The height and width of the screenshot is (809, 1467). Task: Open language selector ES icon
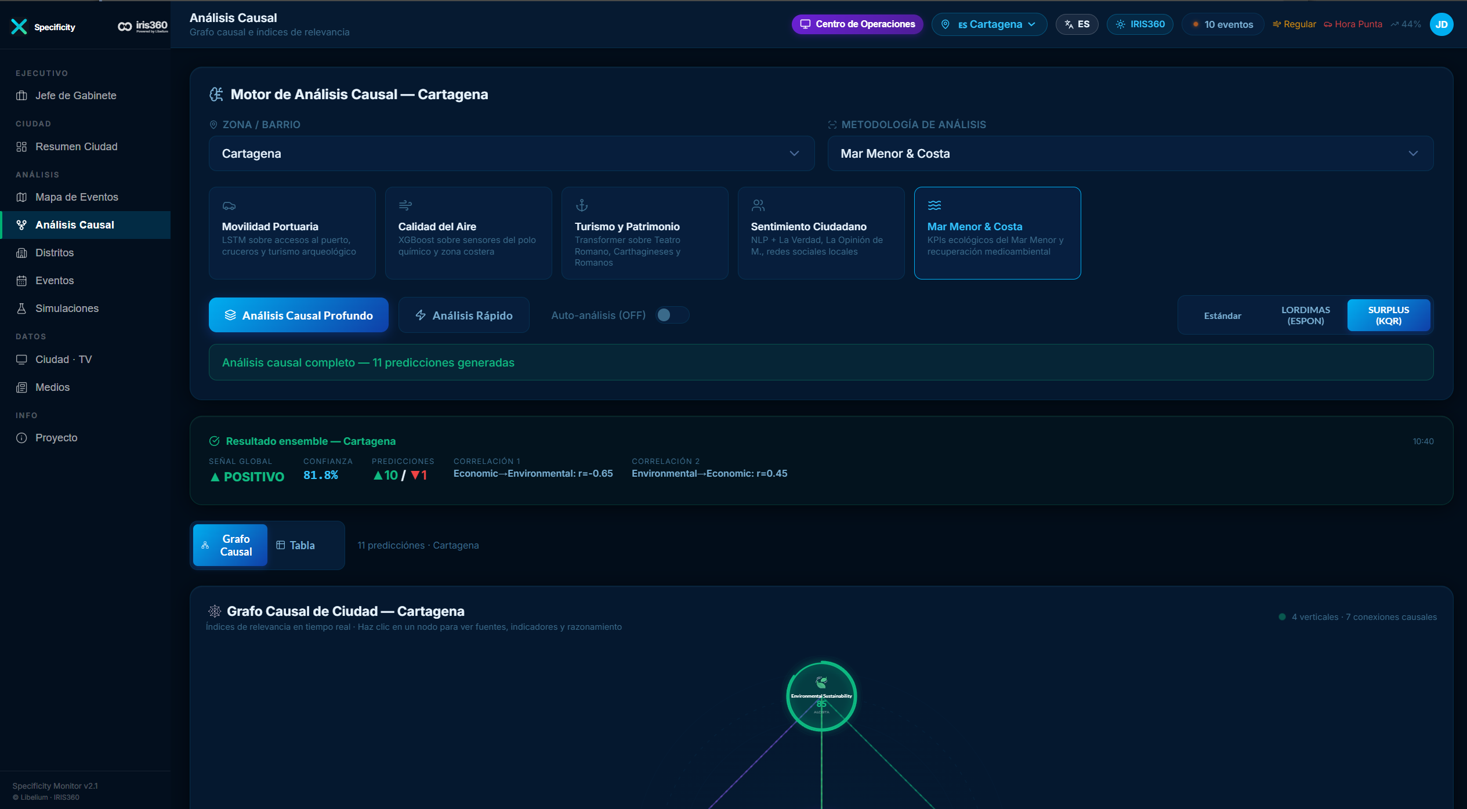coord(1076,24)
